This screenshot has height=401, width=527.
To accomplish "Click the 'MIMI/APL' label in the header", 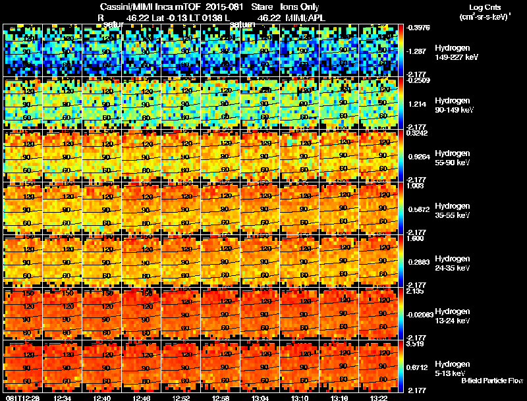I will point(305,18).
